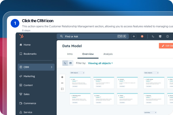Fit the data model to screen

62,89
